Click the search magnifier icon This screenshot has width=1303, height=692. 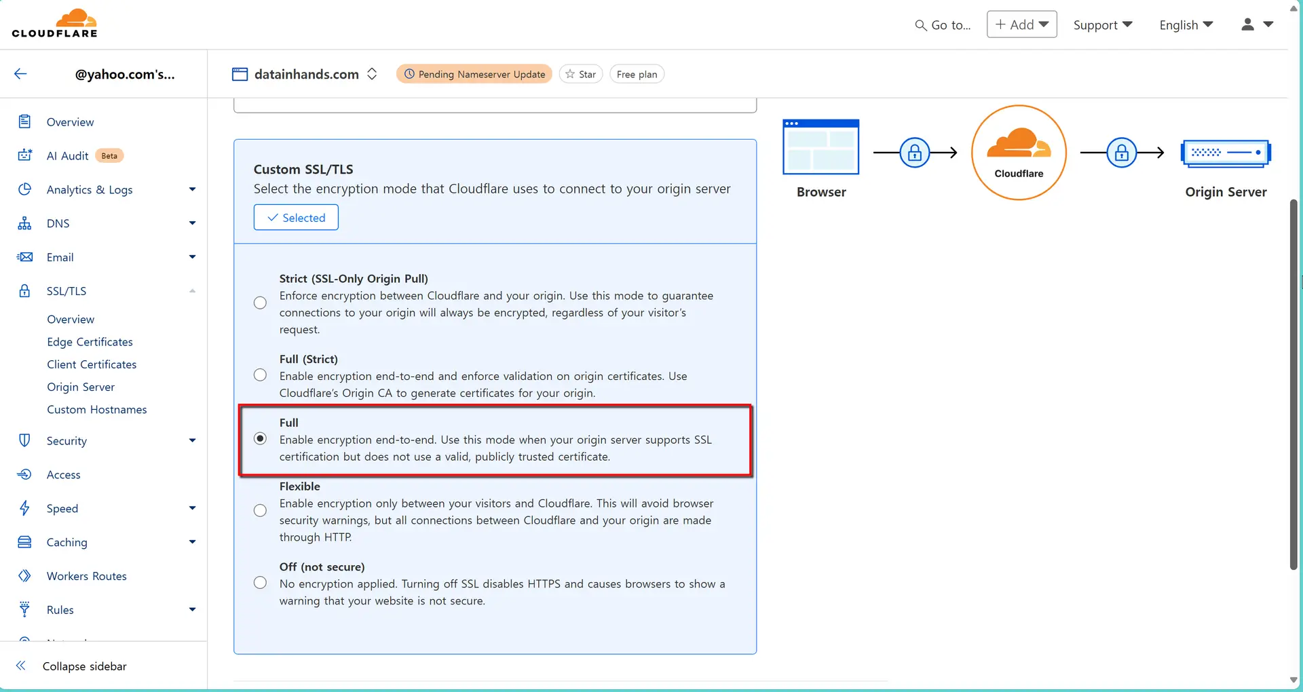click(x=921, y=24)
